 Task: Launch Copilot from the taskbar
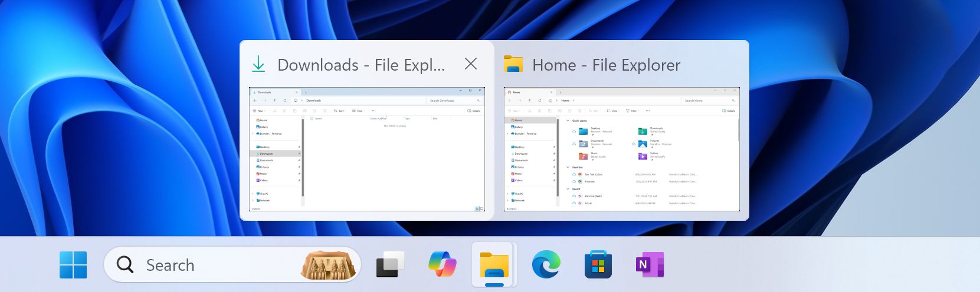click(x=443, y=264)
